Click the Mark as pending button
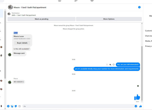 (41, 19)
